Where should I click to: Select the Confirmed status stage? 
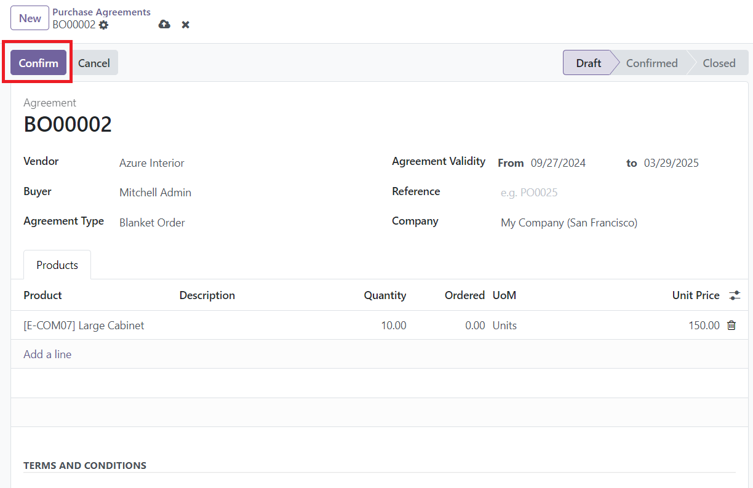pyautogui.click(x=651, y=63)
